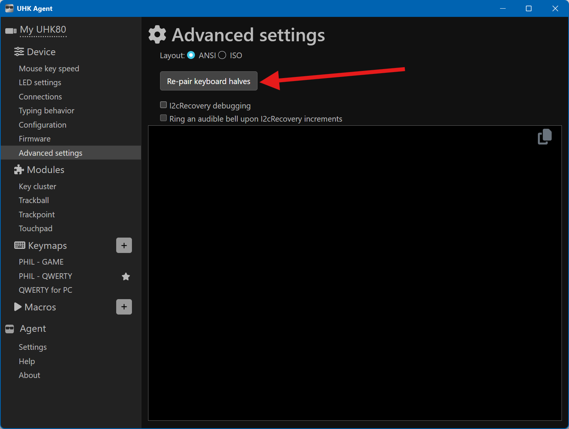Open Trackball module page
569x429 pixels.
[34, 200]
